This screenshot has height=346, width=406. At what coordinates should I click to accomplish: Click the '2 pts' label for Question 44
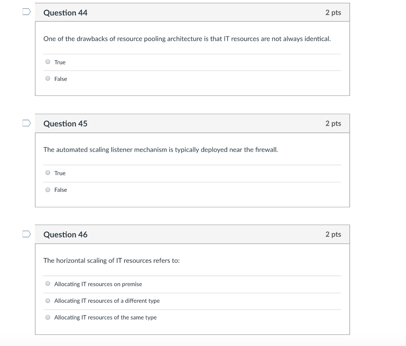332,13
